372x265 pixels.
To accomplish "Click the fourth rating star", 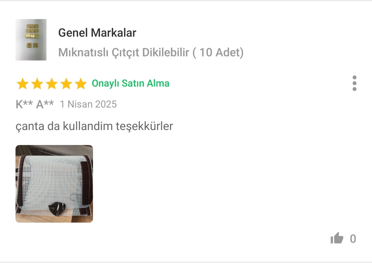I will coord(66,84).
